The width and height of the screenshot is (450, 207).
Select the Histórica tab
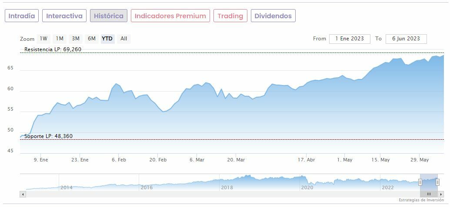click(x=109, y=16)
